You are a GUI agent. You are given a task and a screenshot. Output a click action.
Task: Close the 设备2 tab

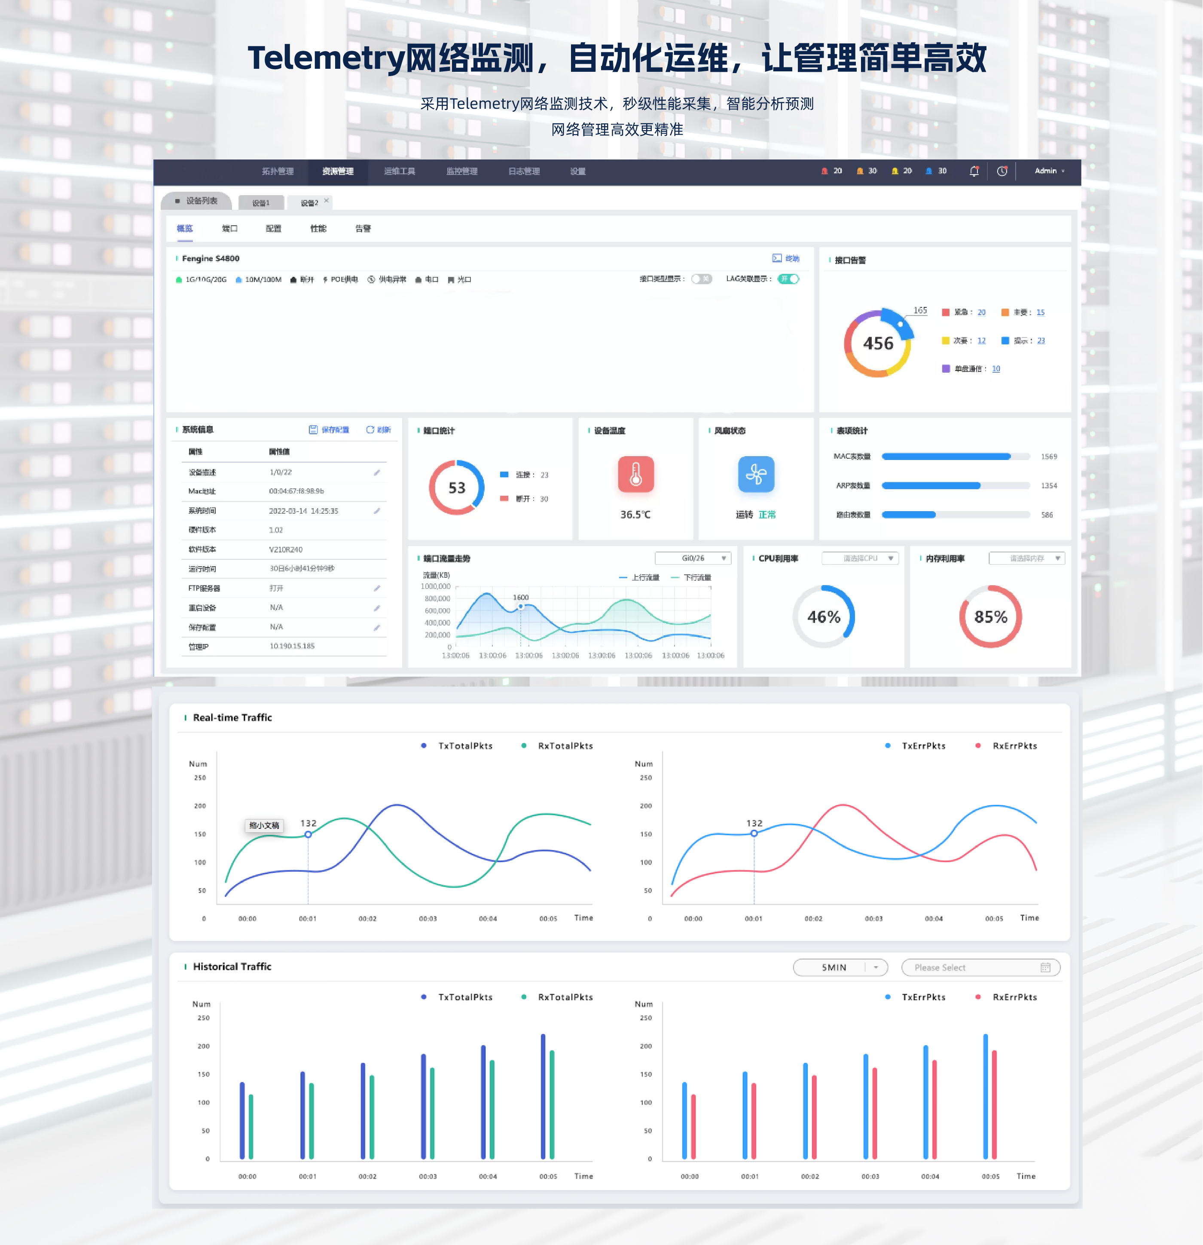coord(326,200)
